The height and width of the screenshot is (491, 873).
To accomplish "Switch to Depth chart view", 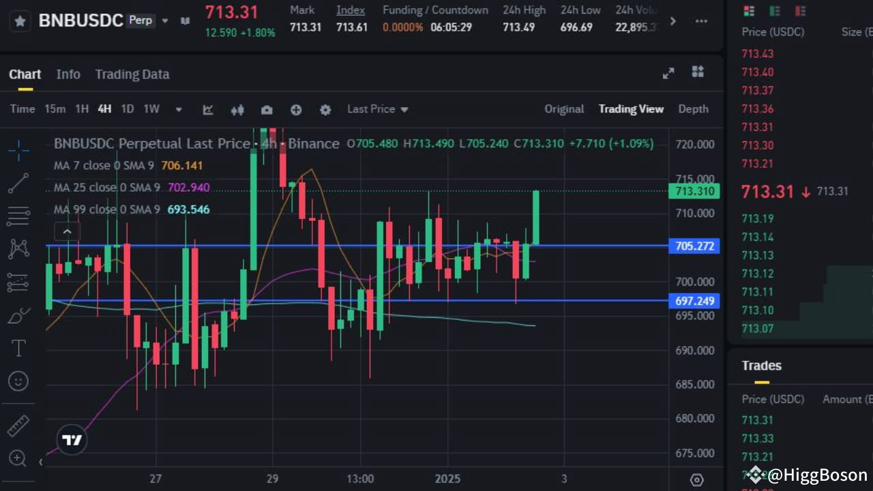I will point(693,109).
